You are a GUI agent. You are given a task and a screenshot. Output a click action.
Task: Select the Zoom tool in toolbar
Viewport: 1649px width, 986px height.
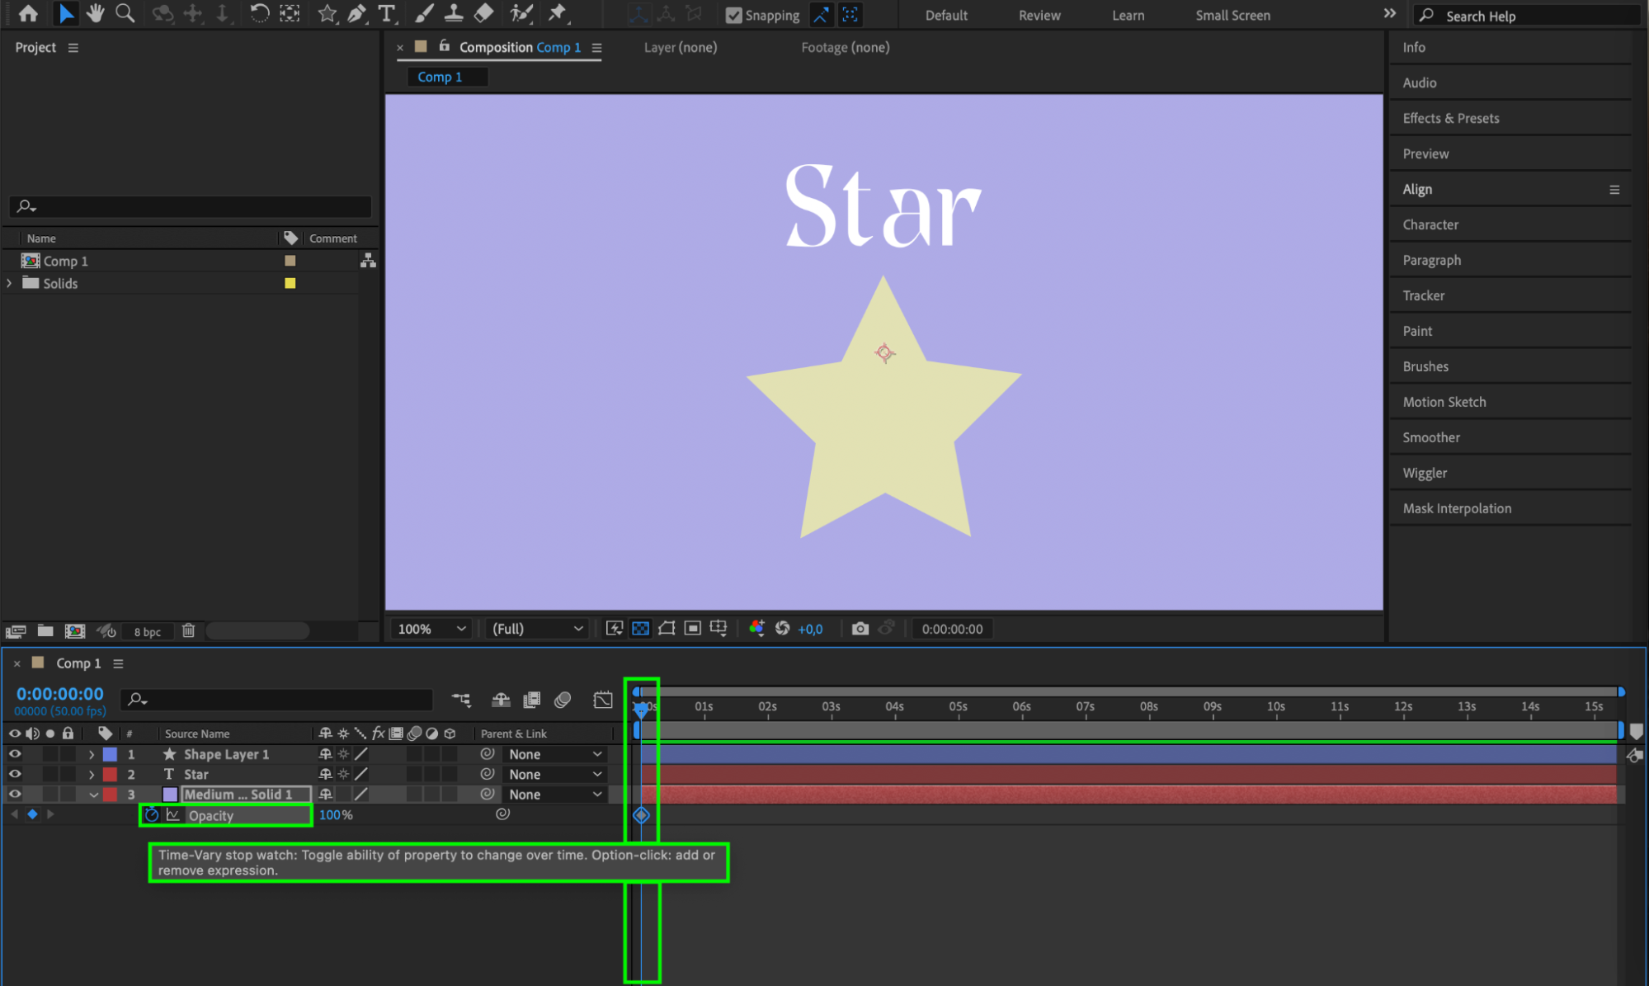pyautogui.click(x=125, y=13)
